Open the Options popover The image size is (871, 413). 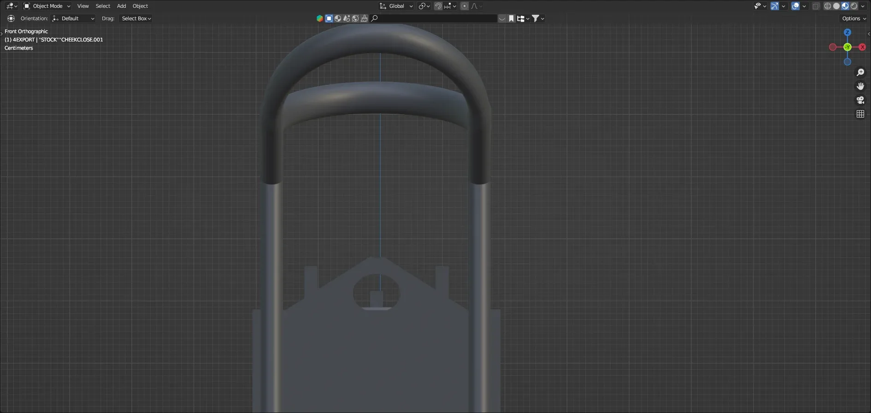tap(854, 18)
